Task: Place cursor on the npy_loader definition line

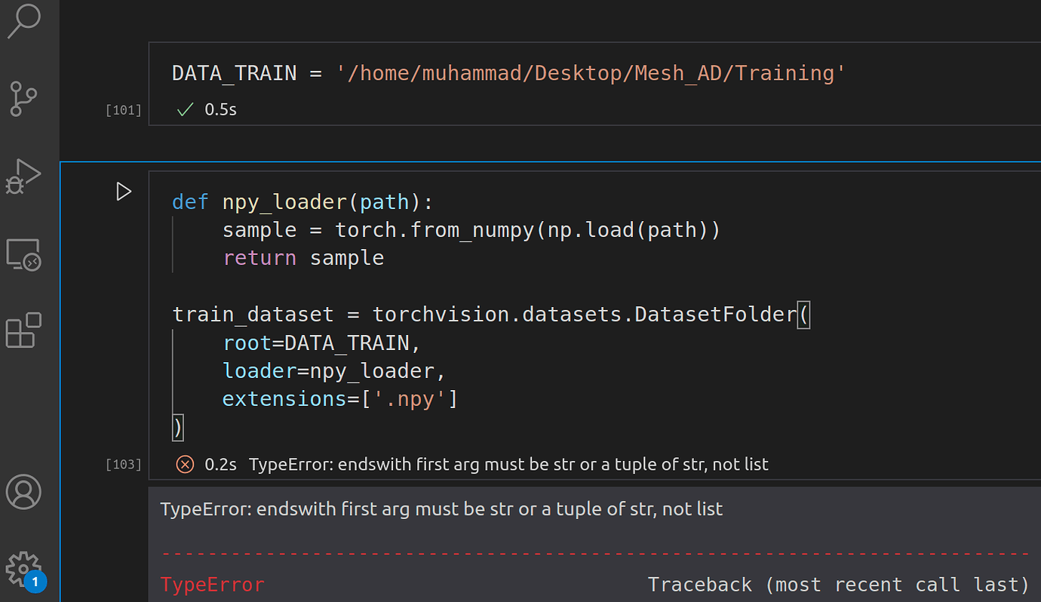Action: [302, 201]
